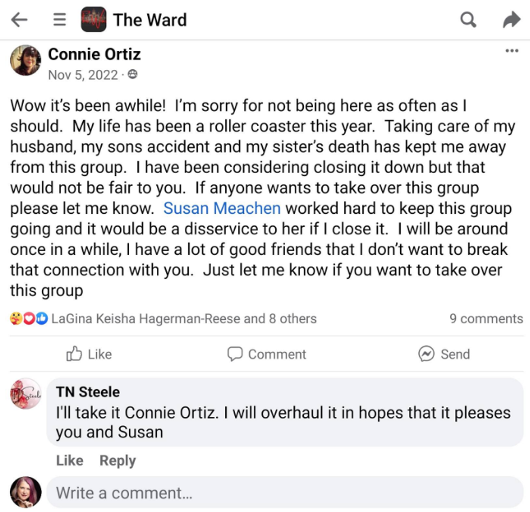Tap the post's thumbs-up Like icon
530x512 pixels.
pyautogui.click(x=74, y=354)
